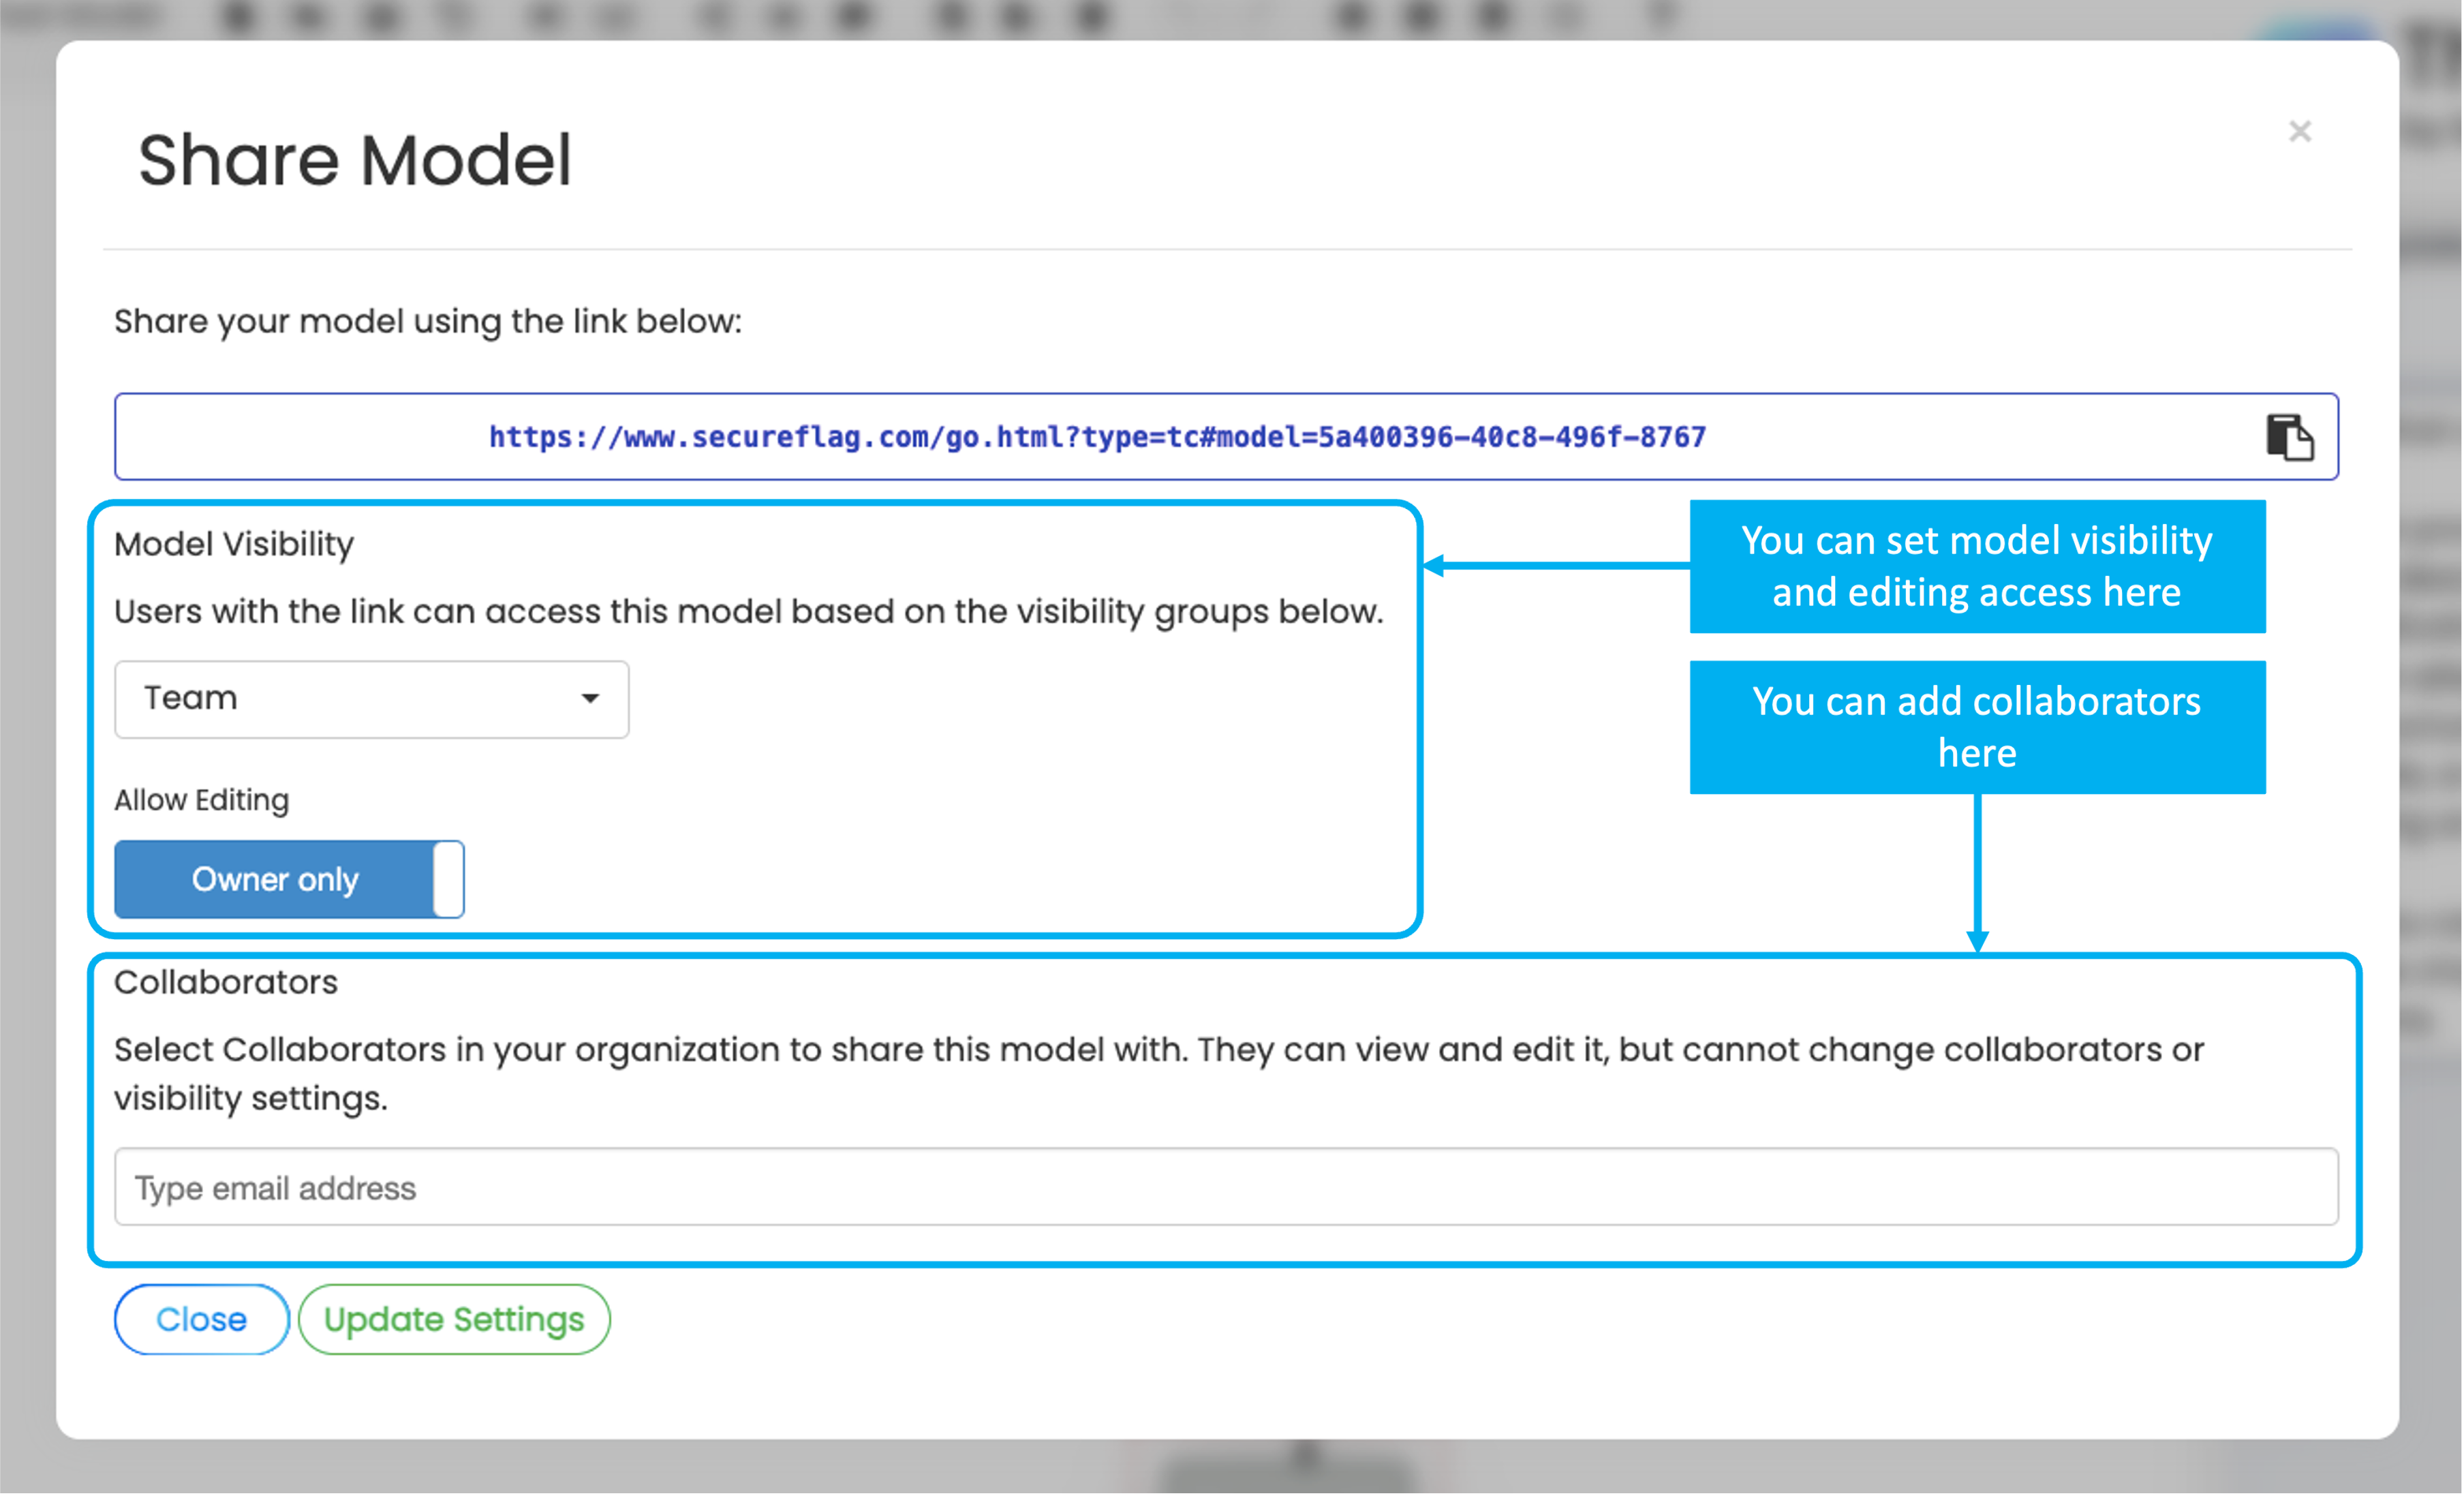Click the Collaborators section heading

pyautogui.click(x=226, y=982)
